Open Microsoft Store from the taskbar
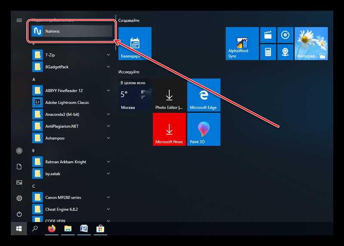This screenshot has height=246, width=344. [100, 229]
